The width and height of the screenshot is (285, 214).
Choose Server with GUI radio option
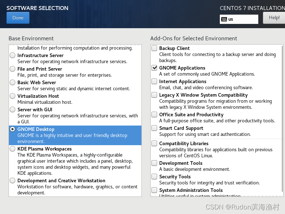coord(12,109)
